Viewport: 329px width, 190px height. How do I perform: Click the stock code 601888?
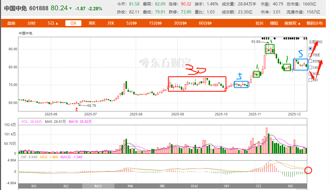tap(39, 8)
